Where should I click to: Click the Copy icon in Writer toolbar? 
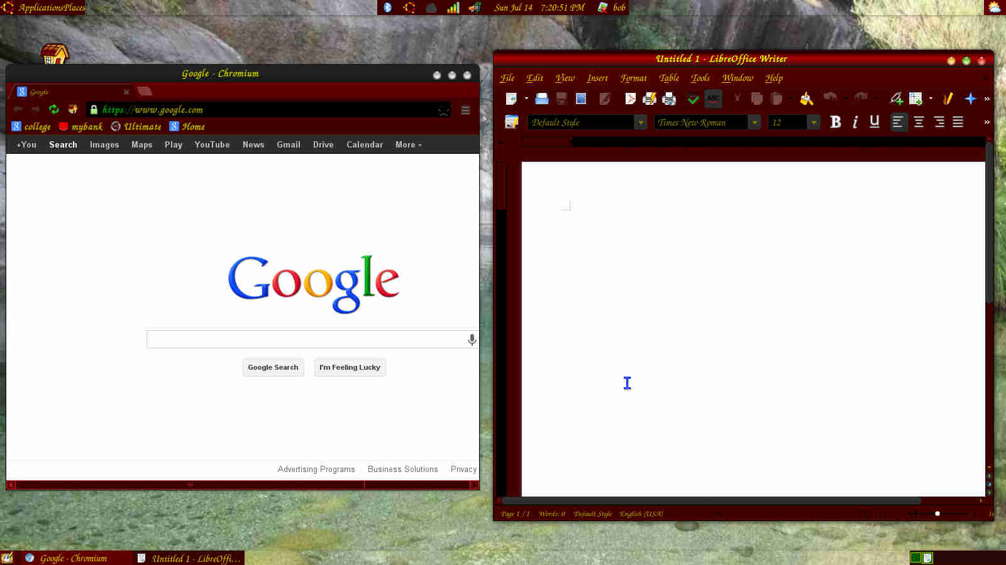click(756, 99)
